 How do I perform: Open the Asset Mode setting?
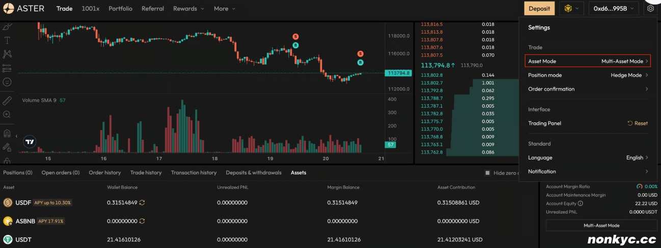coord(588,61)
